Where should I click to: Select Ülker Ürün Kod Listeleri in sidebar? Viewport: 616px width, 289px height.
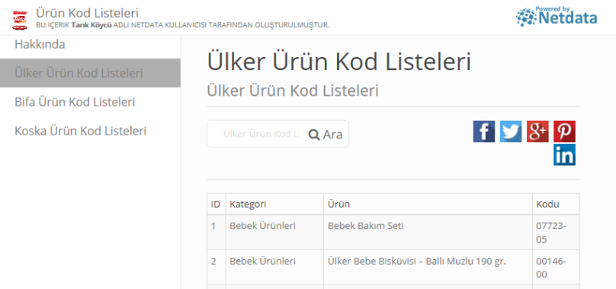coord(90,73)
